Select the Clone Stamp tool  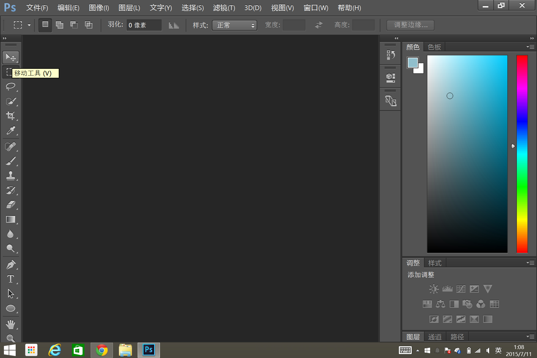coord(11,176)
